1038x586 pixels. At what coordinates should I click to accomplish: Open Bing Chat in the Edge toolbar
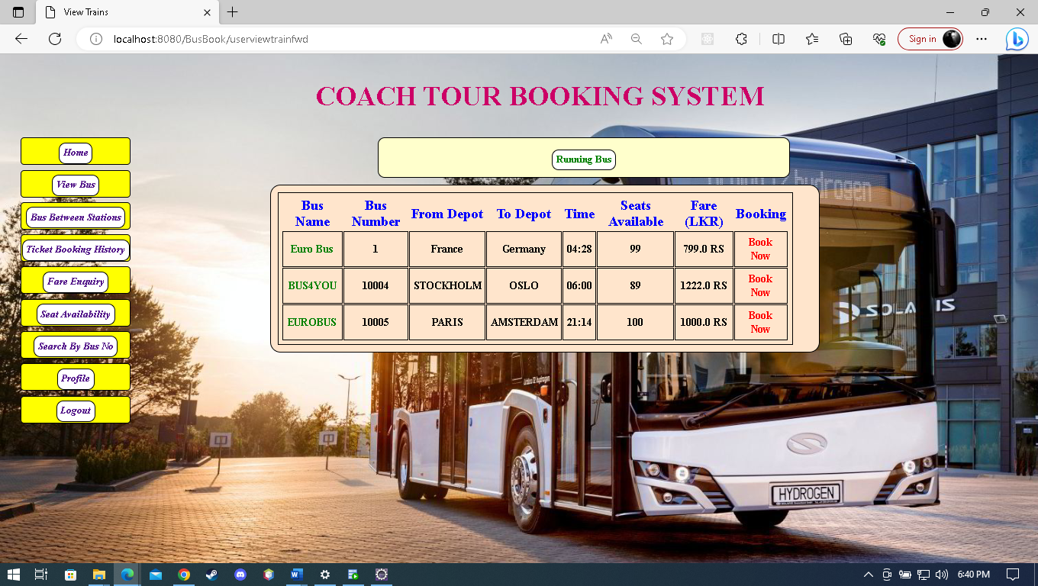[x=1017, y=39]
